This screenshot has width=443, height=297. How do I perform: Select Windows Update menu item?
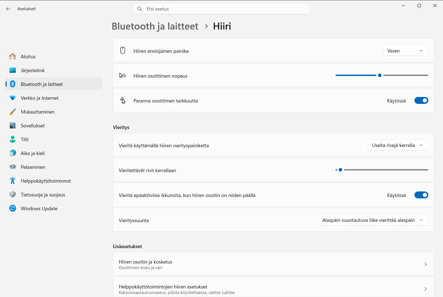point(54,208)
